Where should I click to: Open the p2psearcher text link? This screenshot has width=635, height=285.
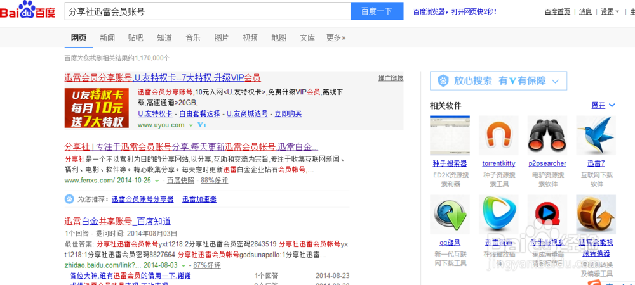pos(547,163)
